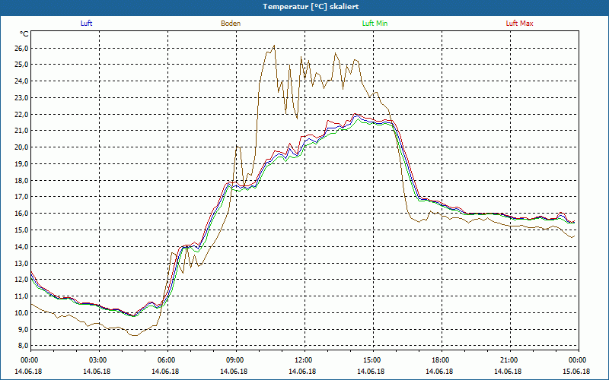Click the 12,0 y-axis value
Viewport: 609px width, 380px height.
click(x=21, y=280)
